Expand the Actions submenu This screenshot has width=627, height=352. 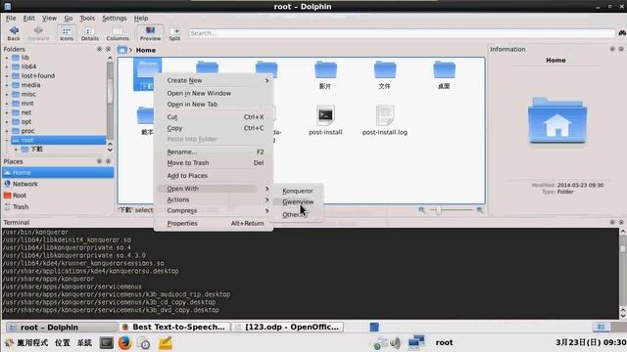pyautogui.click(x=214, y=199)
